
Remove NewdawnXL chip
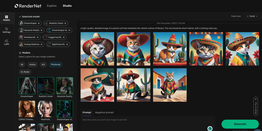38,37
